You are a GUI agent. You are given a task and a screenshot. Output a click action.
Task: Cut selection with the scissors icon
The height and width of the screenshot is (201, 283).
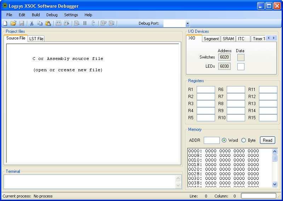[32, 23]
